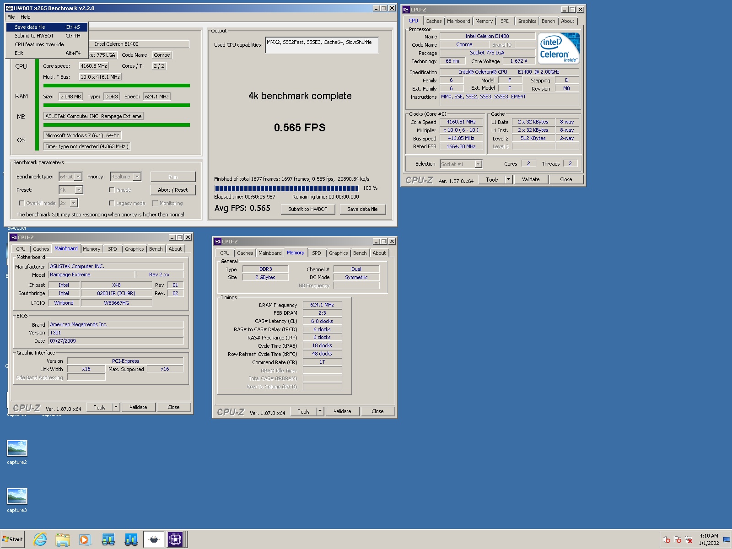Screen dimensions: 732x549
Task: Expand Tools arrow in CPU-Z Memory window
Action: (x=320, y=411)
